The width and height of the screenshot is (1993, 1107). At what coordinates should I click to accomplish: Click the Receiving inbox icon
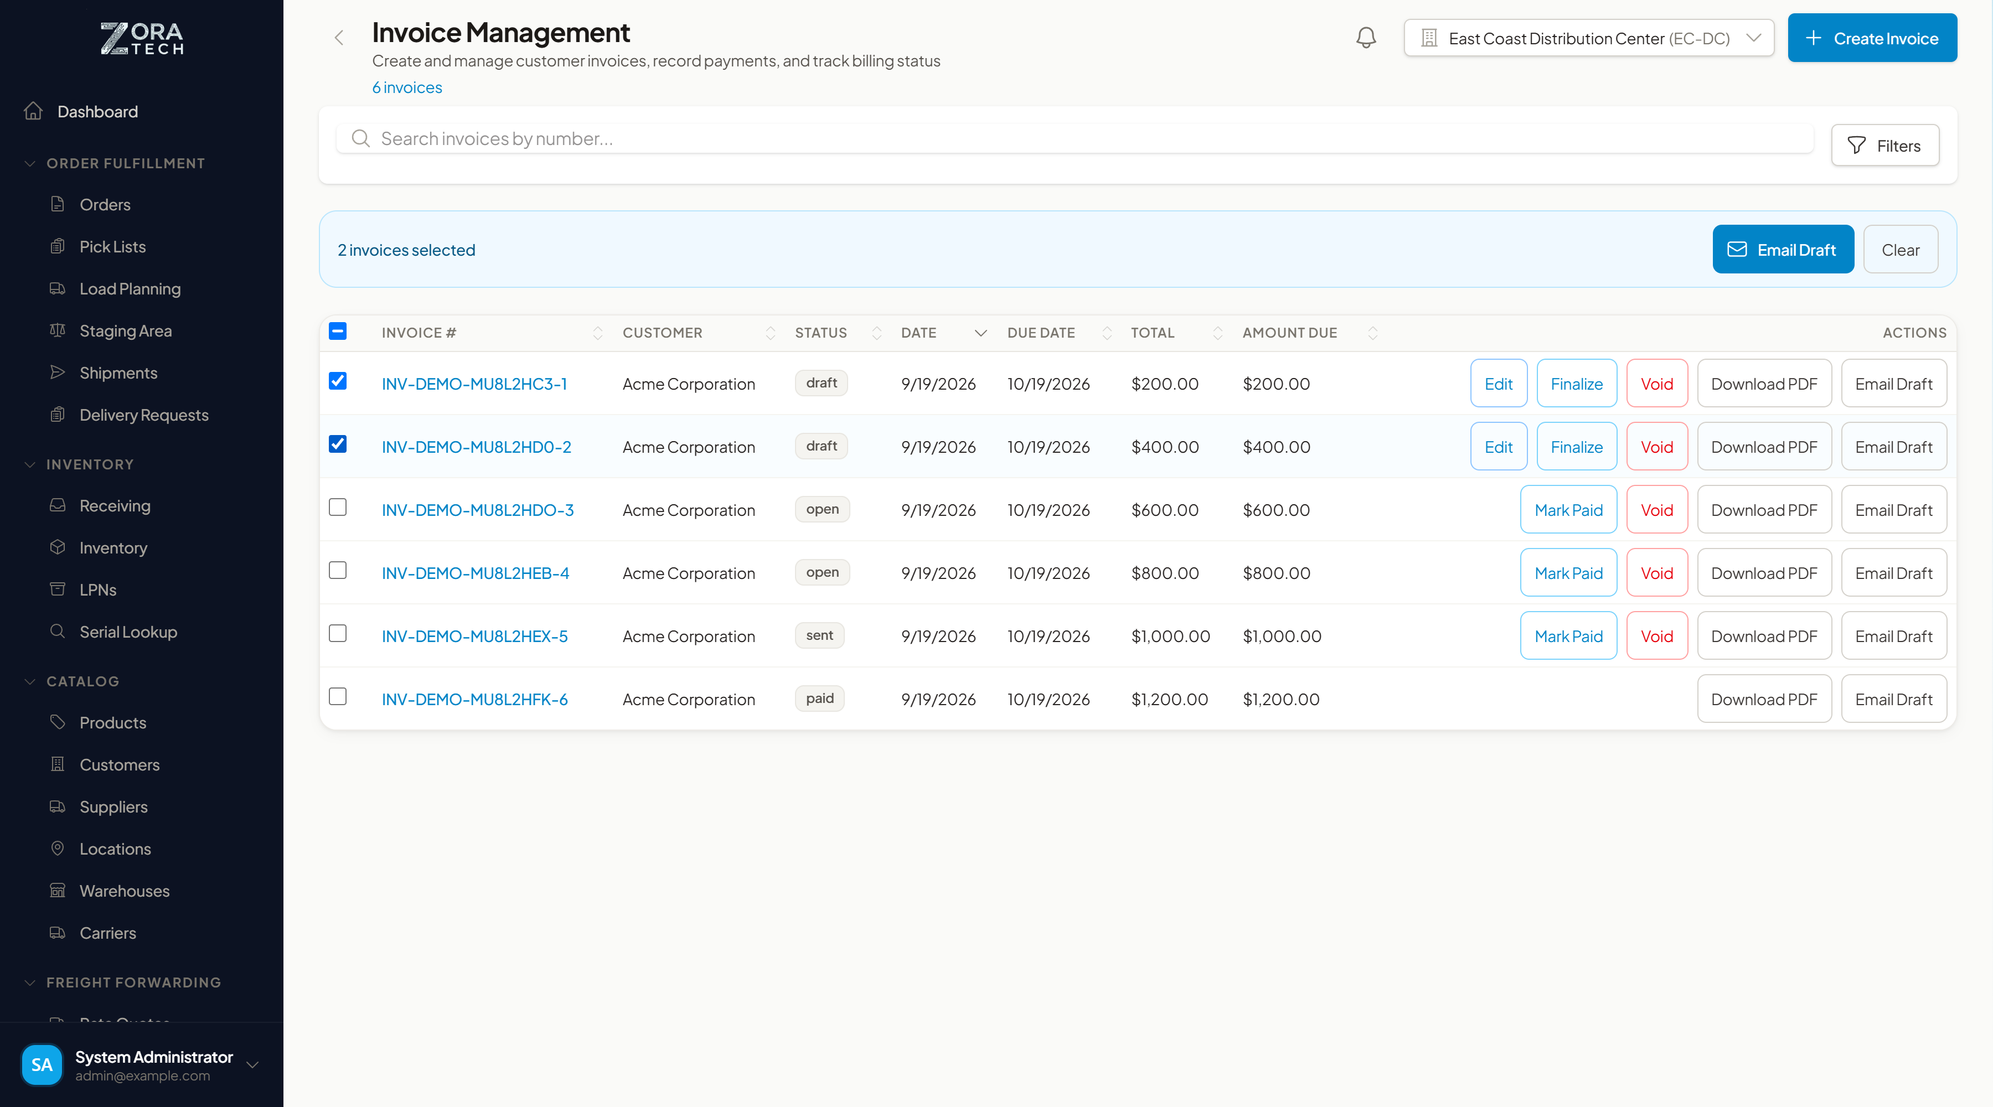57,505
